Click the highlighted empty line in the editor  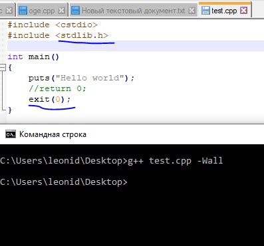click(136, 46)
